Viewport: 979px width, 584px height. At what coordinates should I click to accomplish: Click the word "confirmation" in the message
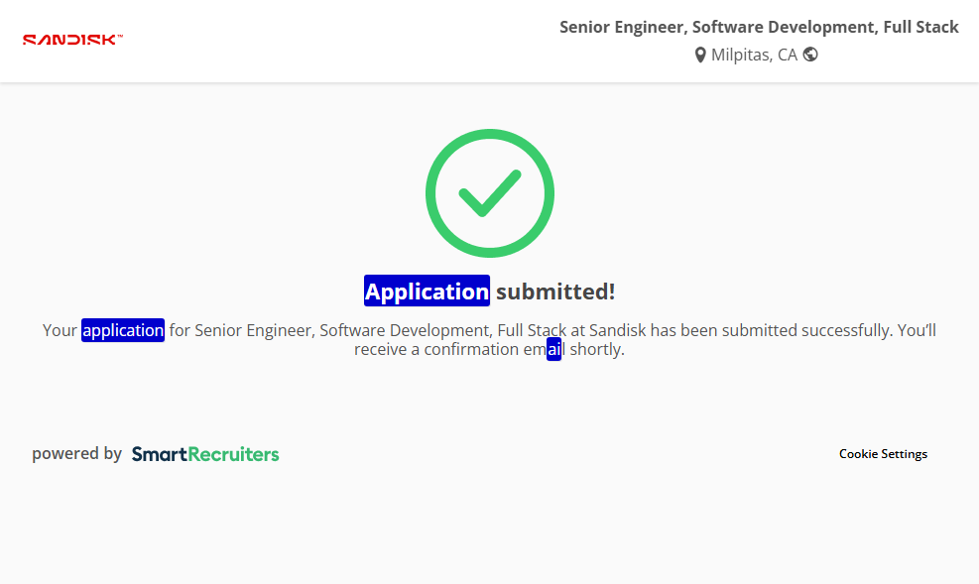click(471, 349)
